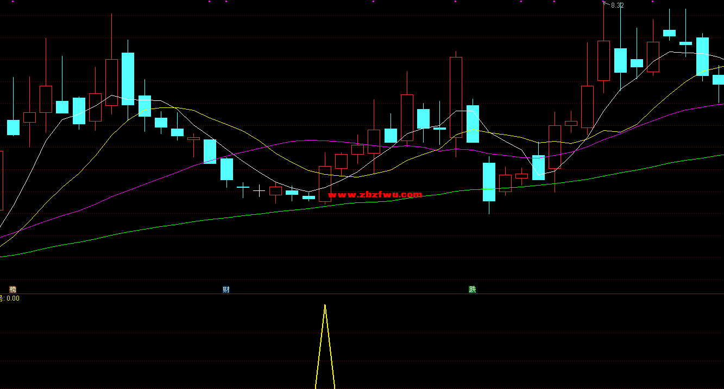Viewport: 724px width, 389px height.
Task: Click the divider line above indicator pane
Action: pos(362,294)
